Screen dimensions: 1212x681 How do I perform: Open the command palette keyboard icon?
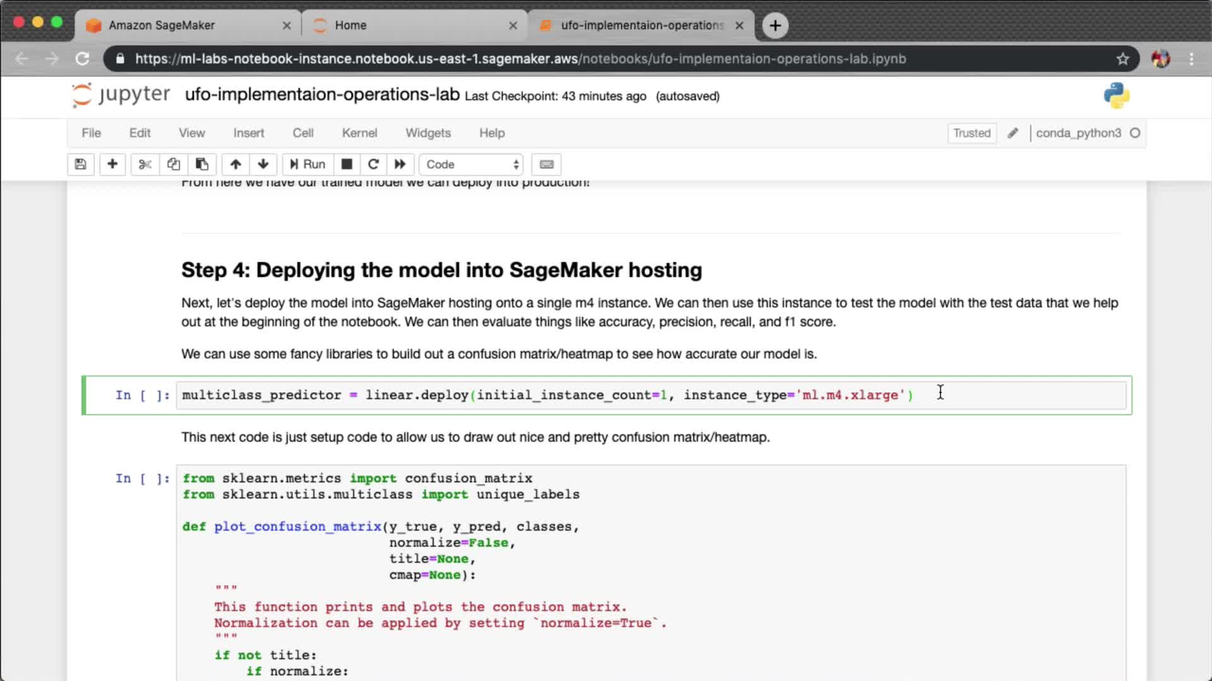[x=547, y=165]
